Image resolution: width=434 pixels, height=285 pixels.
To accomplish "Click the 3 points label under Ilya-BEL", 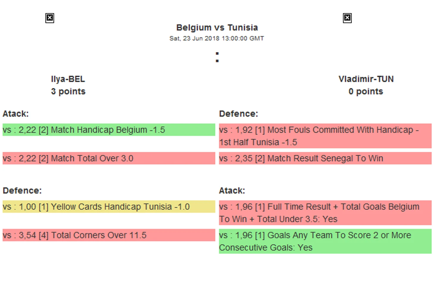I will click(x=68, y=92).
